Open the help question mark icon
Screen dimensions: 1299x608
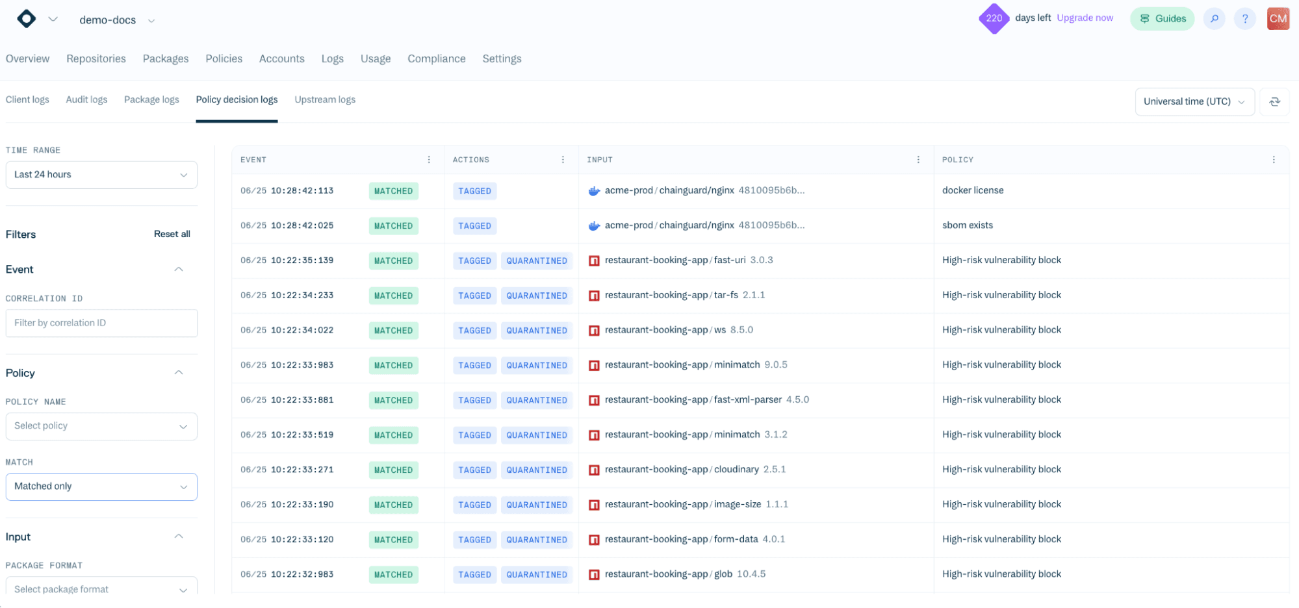(1244, 19)
